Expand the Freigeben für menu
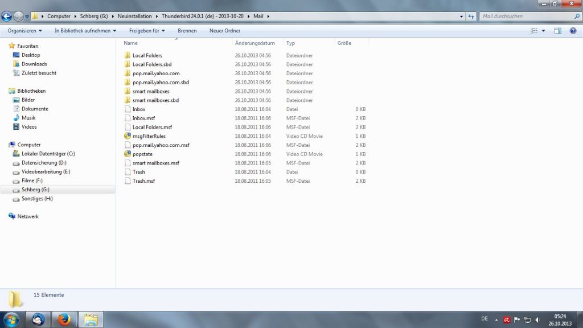Viewport: 583px width, 328px height. pos(147,31)
